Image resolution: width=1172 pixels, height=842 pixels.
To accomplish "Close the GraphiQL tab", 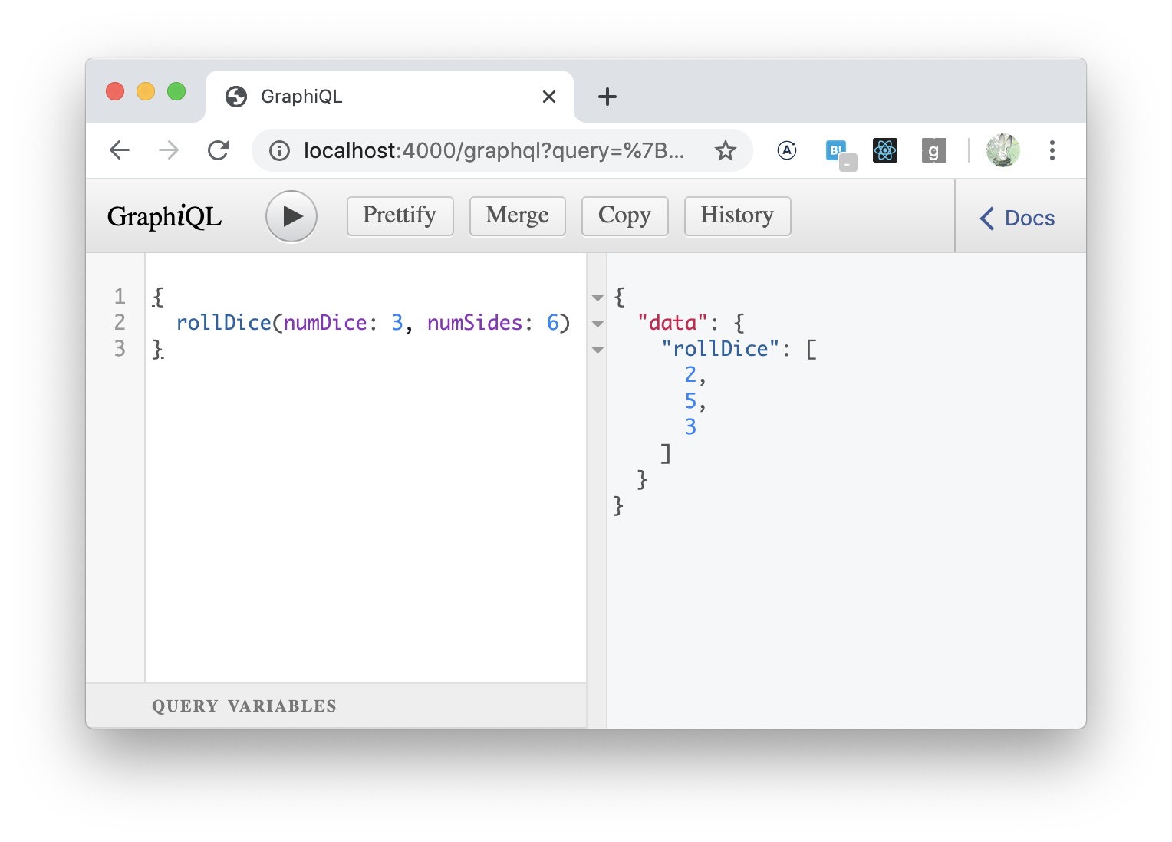I will click(x=549, y=97).
